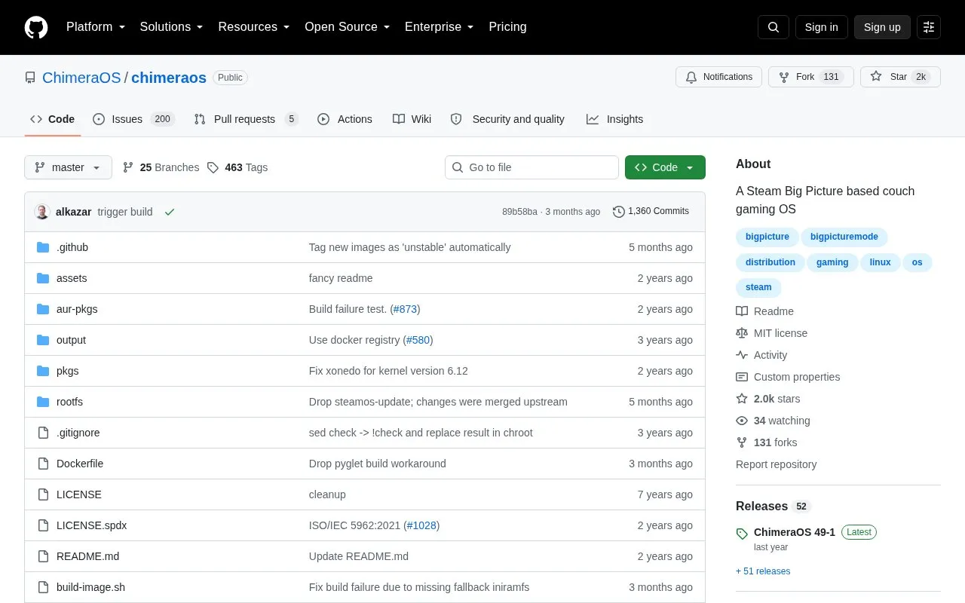
Task: Click the Dockerfile file icon
Action: (x=43, y=464)
